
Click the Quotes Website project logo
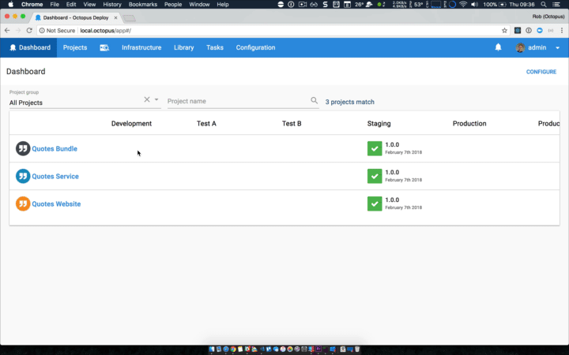22,204
